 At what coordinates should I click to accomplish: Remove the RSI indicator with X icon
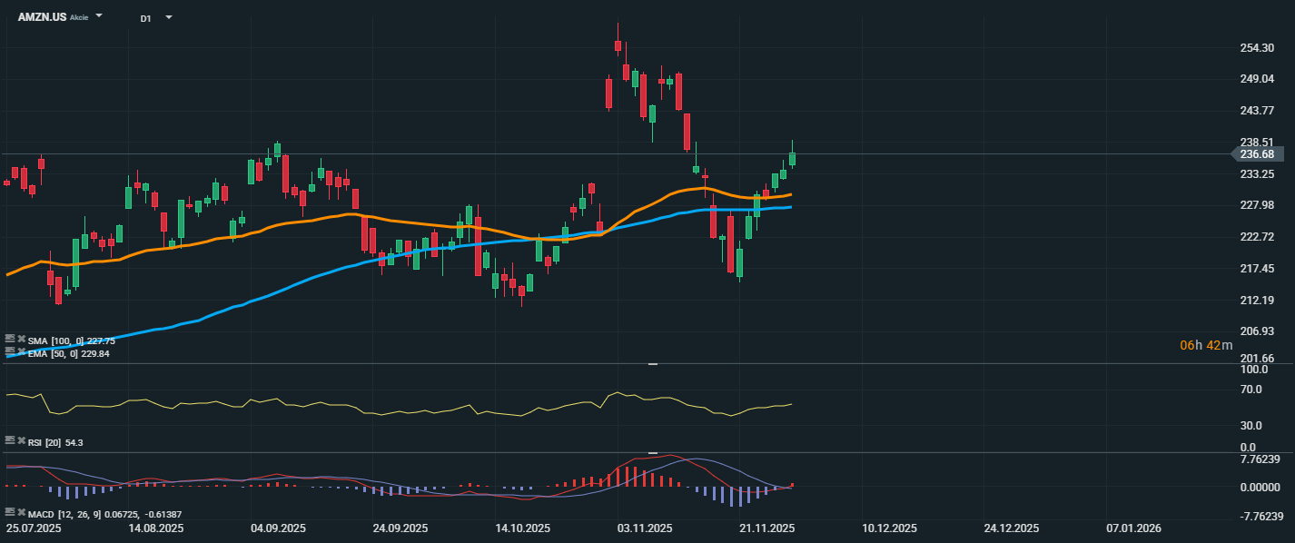click(21, 440)
